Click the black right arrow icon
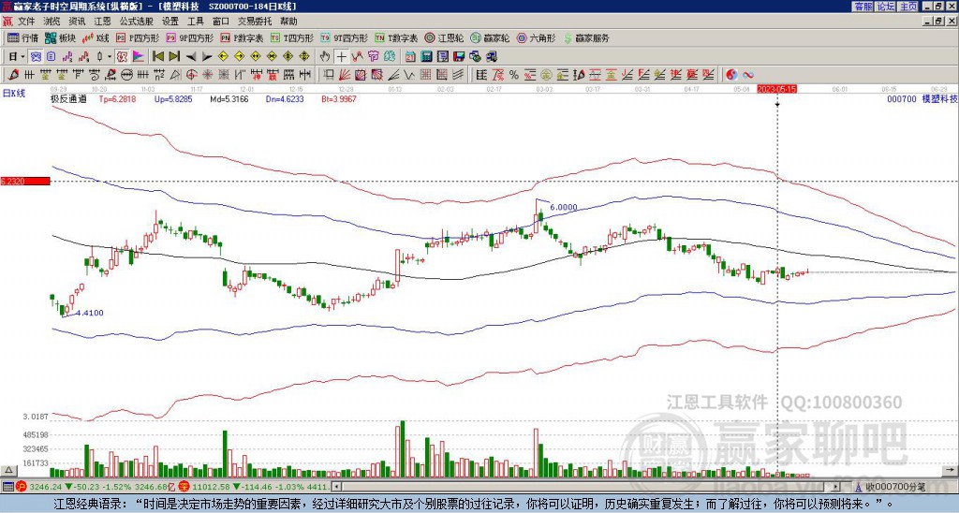 coord(207,57)
